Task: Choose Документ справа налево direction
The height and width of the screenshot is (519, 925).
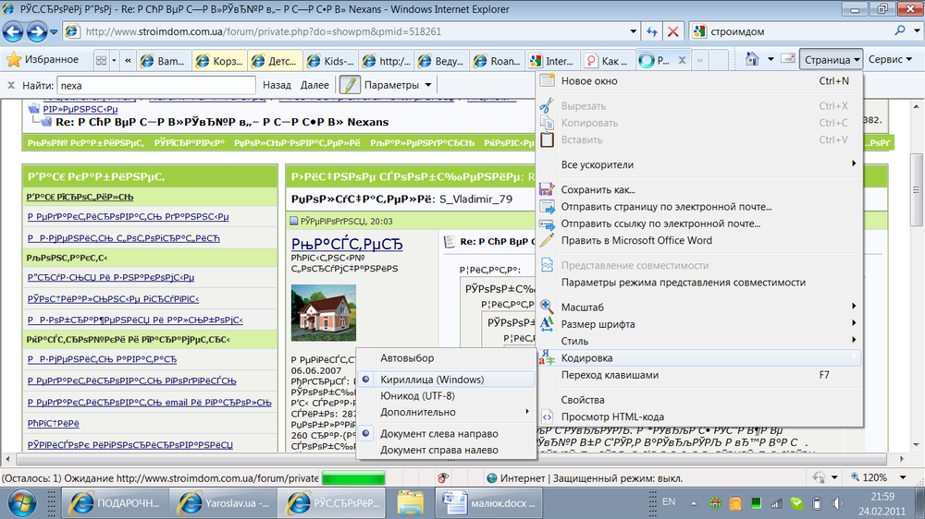Action: tap(439, 450)
